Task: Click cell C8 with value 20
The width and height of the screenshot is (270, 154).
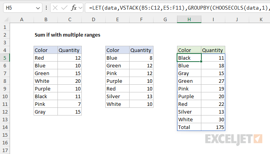Action: (69, 81)
